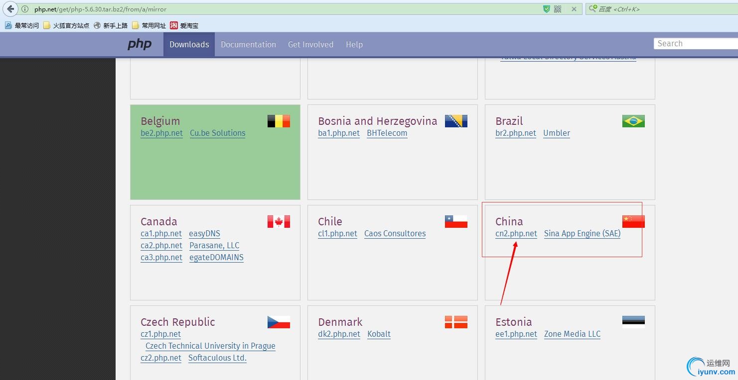Click the China flag icon

(x=633, y=221)
